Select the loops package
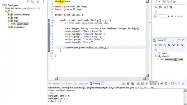The height and width of the screenshot is (105, 187). [x=16, y=17]
